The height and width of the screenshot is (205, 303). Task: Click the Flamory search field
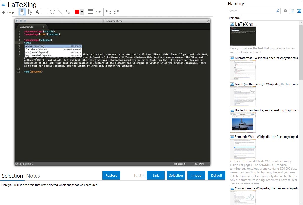(x=252, y=11)
